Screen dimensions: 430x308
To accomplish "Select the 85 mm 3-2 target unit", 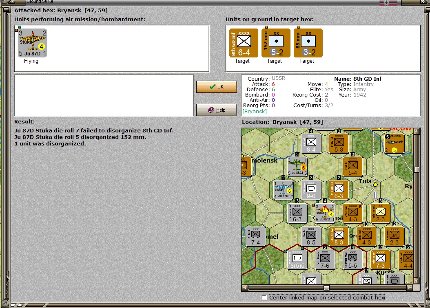I will pos(308,43).
